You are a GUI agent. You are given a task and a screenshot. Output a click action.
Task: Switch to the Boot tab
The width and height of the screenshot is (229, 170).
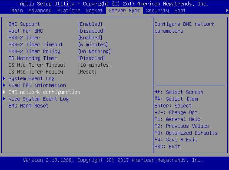(180, 11)
